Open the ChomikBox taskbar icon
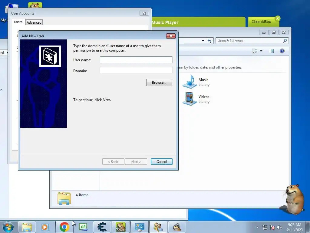The width and height of the screenshot is (310, 233). click(120, 227)
